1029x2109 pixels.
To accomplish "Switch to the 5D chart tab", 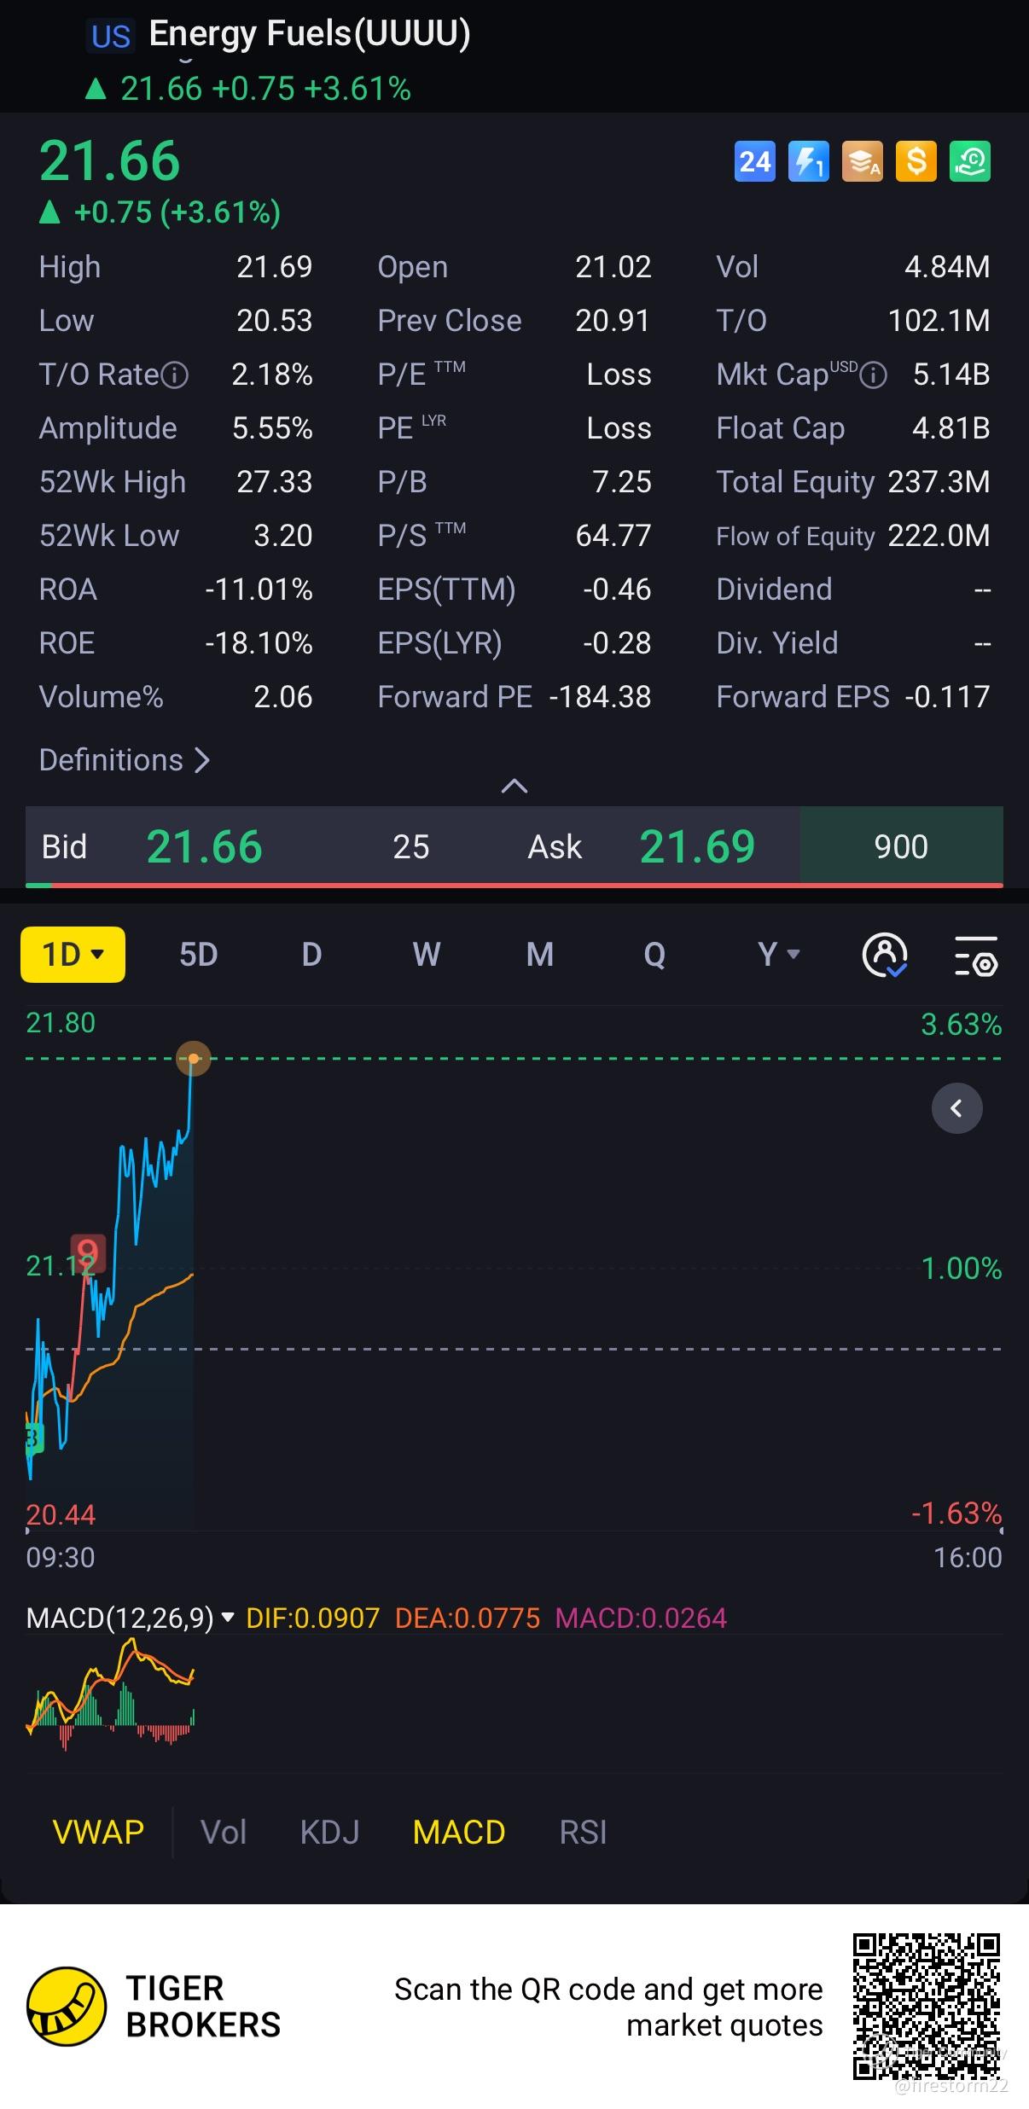I will (x=198, y=955).
